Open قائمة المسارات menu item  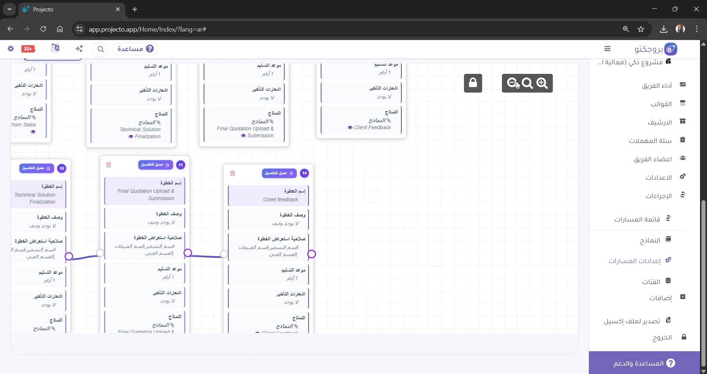coord(643,219)
